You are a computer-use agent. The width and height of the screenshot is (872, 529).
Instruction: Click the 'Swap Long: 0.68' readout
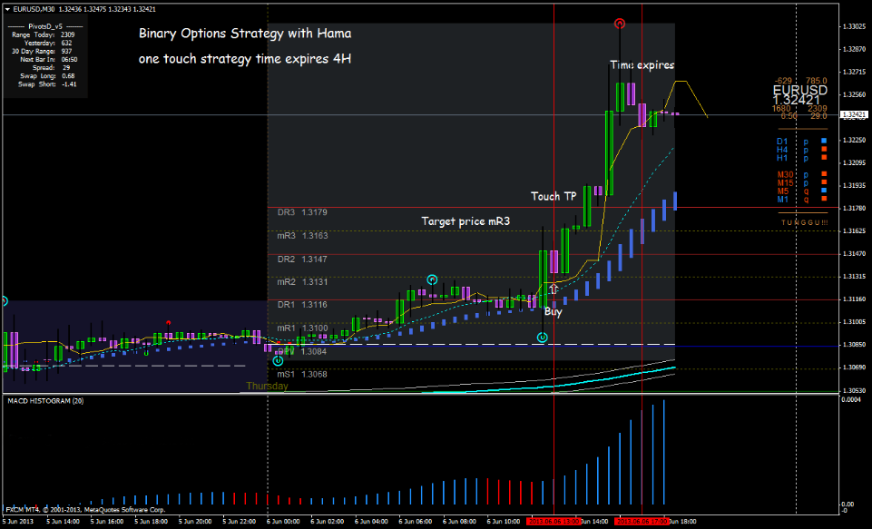(x=47, y=76)
